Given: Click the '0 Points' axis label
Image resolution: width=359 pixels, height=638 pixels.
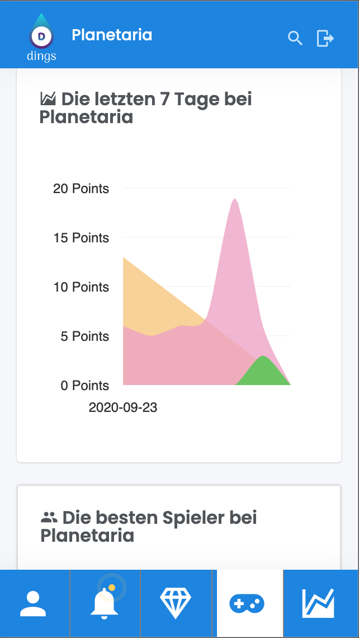Looking at the screenshot, I should pyautogui.click(x=86, y=386).
